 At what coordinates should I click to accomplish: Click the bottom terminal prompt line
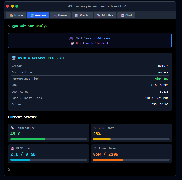pyautogui.click(x=9, y=169)
